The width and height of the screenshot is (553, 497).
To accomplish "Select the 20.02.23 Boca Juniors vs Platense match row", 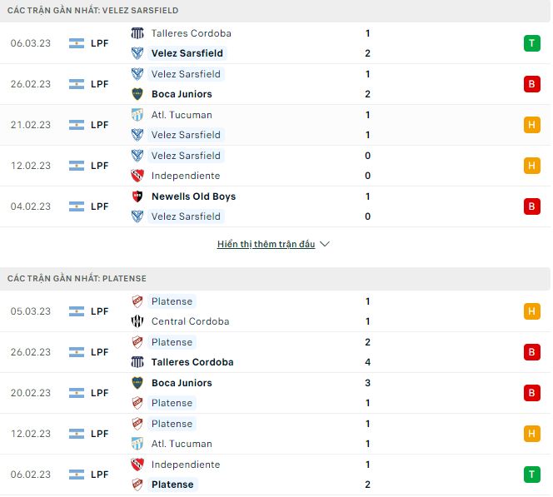I will tap(275, 393).
